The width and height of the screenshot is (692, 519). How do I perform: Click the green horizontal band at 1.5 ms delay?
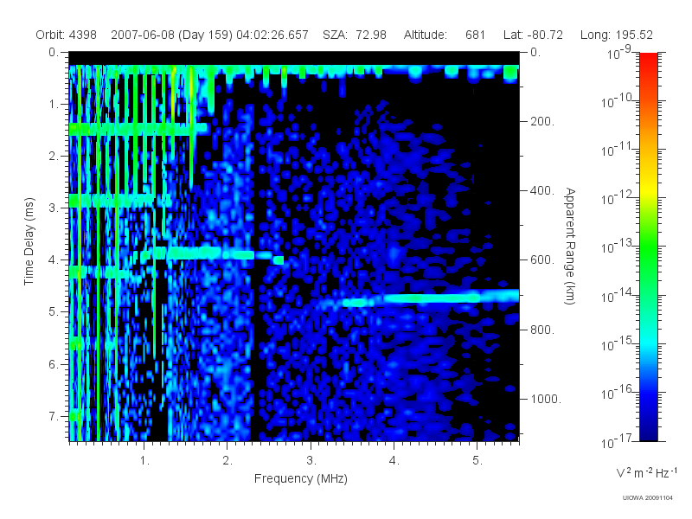(x=138, y=129)
